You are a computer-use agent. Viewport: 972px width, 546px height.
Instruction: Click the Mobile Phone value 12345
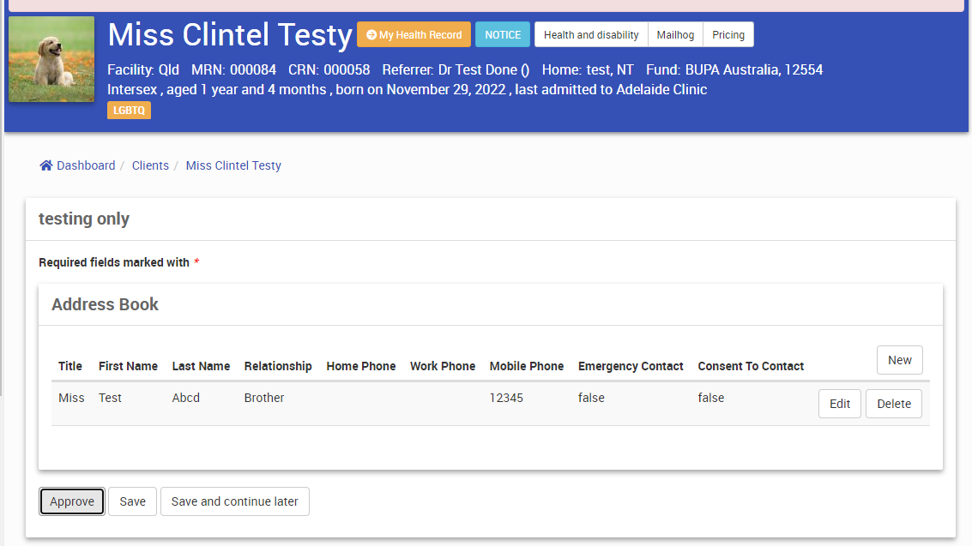click(x=506, y=398)
